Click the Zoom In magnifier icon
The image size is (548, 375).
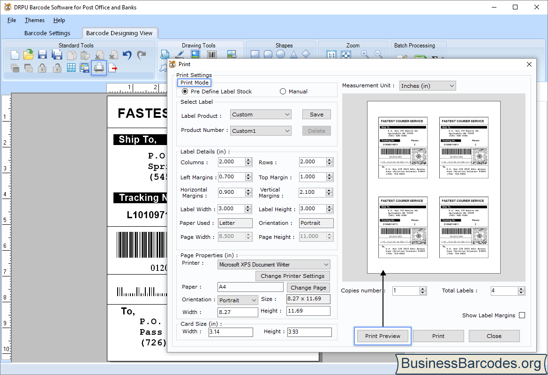pyautogui.click(x=365, y=54)
